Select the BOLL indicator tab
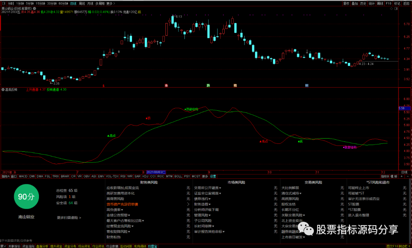Viewport: 412px width, 248px height. (x=178, y=176)
